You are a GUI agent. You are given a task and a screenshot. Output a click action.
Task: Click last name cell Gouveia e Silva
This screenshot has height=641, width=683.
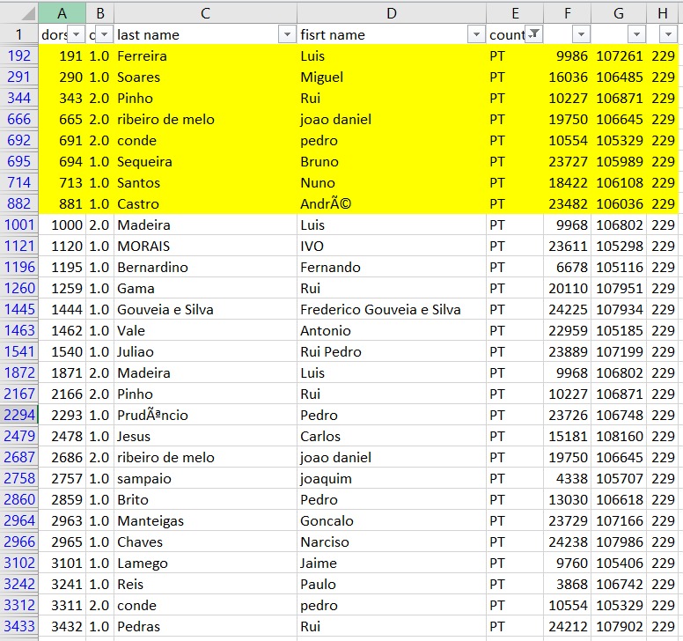(x=206, y=309)
